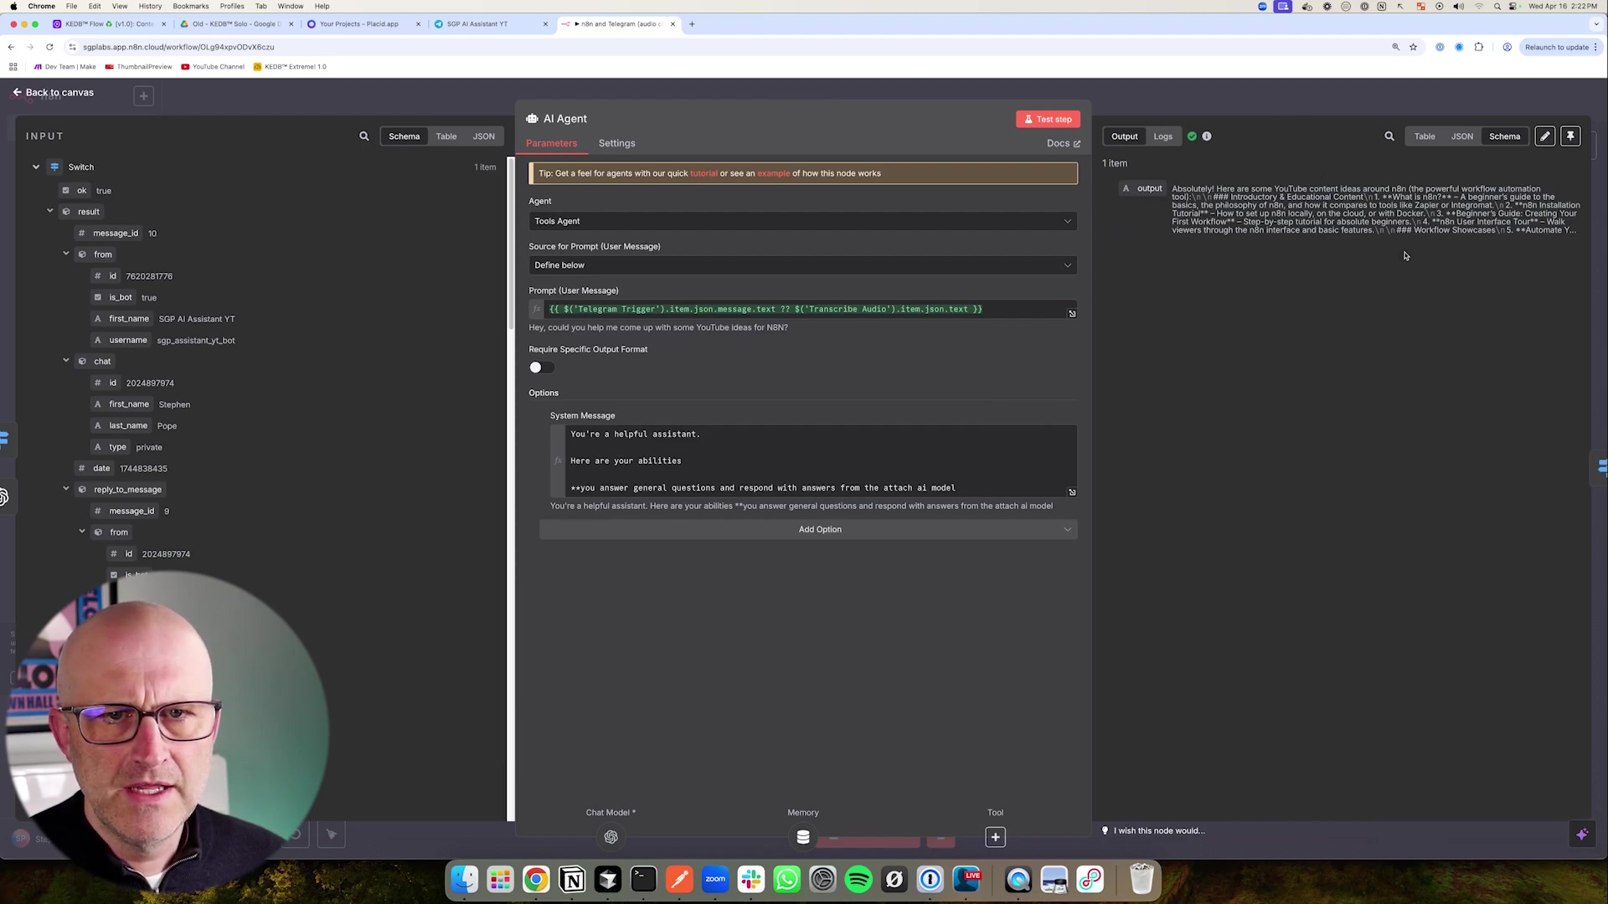This screenshot has width=1608, height=904.
Task: Switch to the Settings tab
Action: tap(616, 143)
